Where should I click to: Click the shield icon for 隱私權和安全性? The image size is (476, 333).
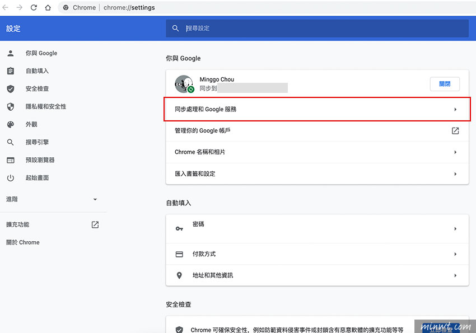[11, 107]
